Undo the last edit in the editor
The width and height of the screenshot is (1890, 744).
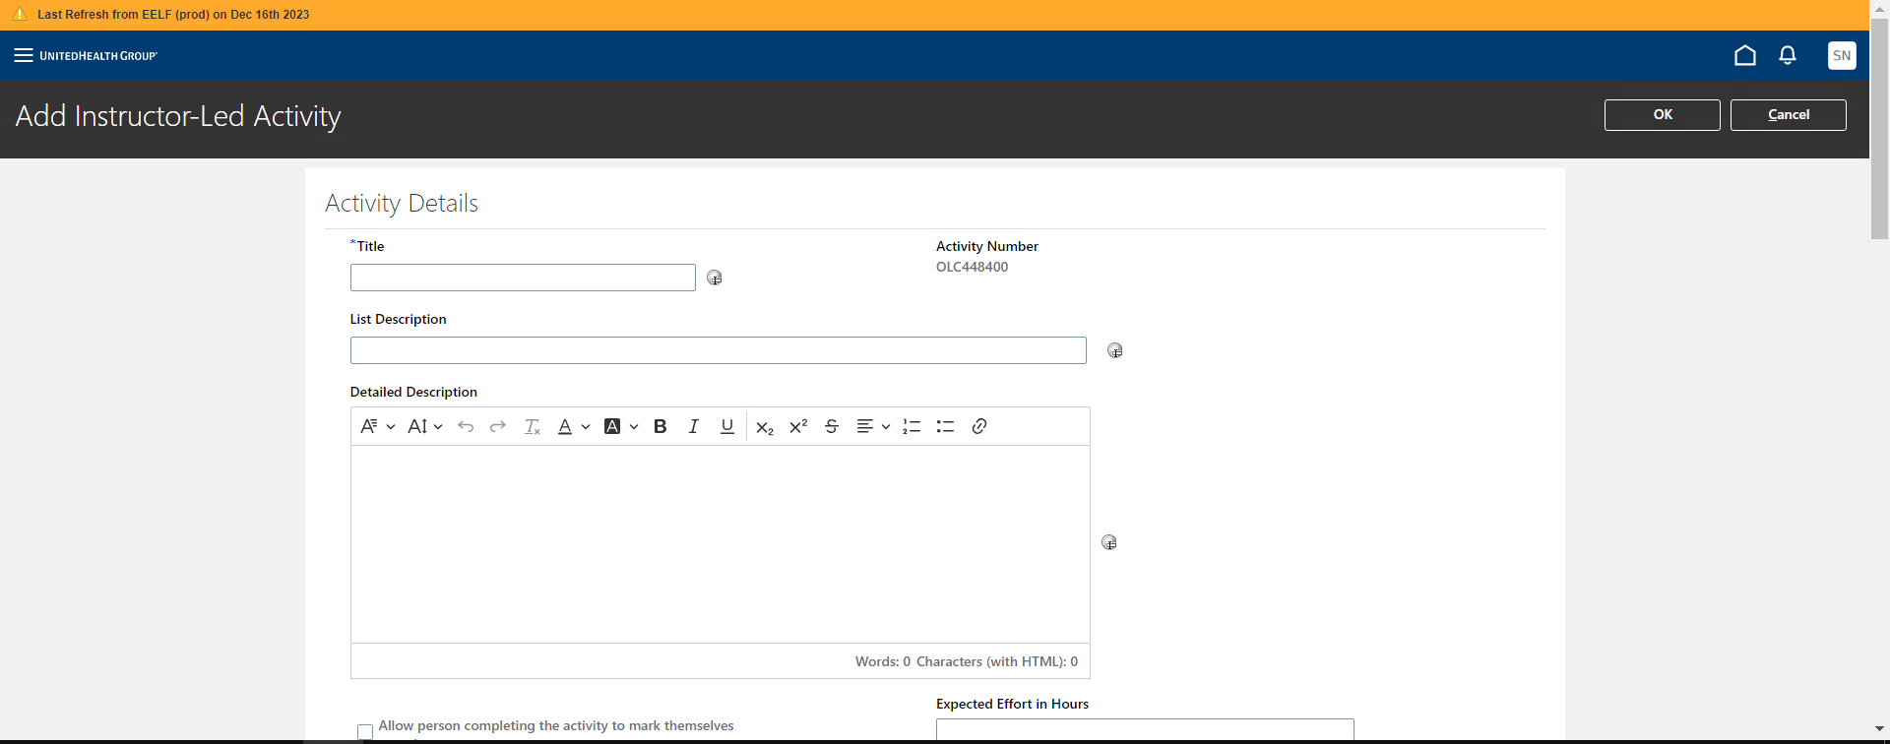point(466,426)
